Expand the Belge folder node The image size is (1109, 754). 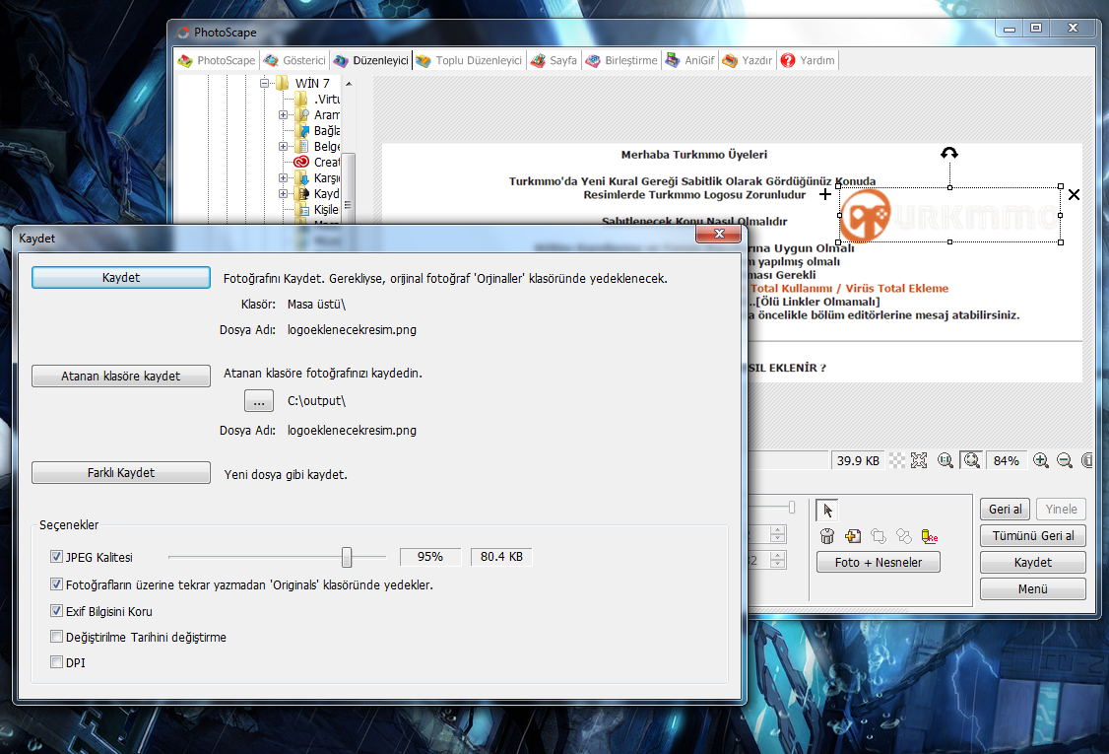tap(283, 147)
